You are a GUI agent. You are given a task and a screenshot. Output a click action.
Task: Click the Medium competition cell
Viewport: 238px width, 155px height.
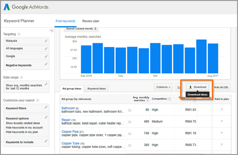coord(157,122)
